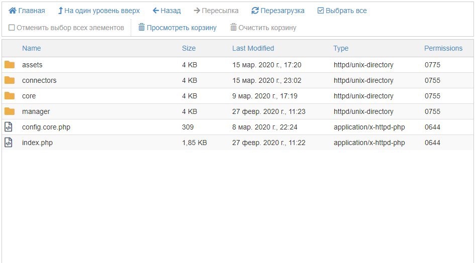Click size 4 KB in core row
Image resolution: width=476 pixels, height=263 pixels.
tap(189, 96)
